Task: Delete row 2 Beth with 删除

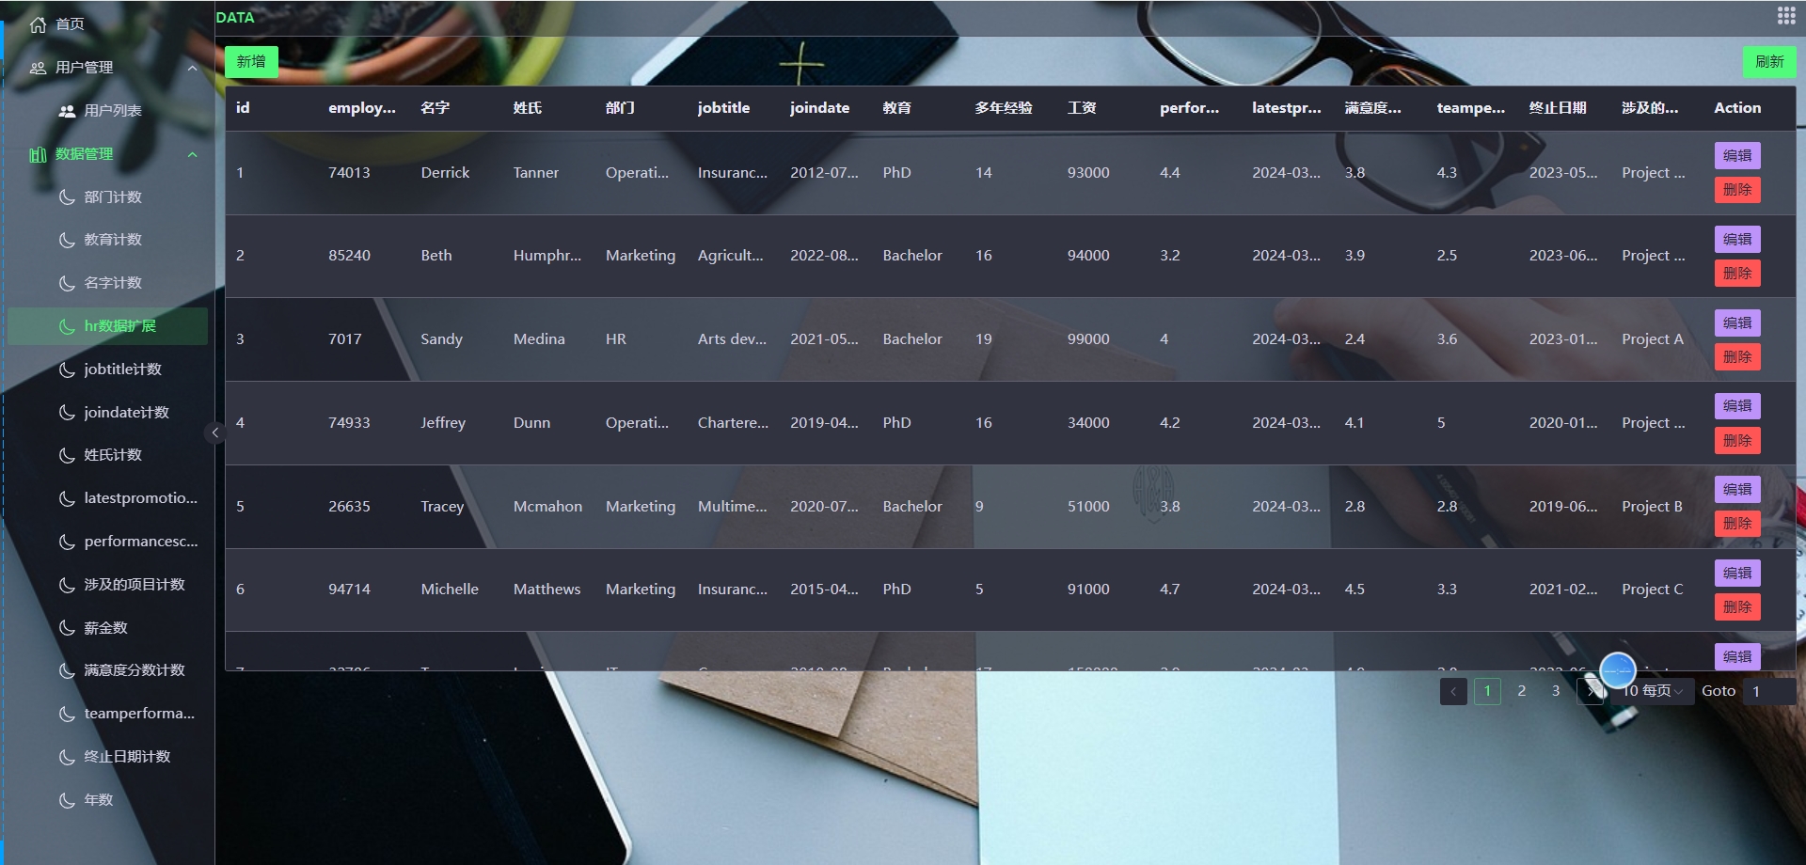Action: 1737,274
